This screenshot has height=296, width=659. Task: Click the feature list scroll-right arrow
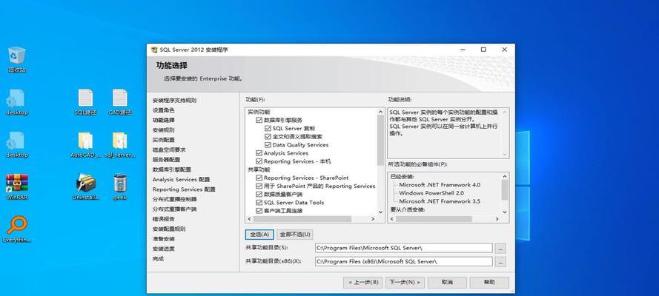click(x=372, y=219)
